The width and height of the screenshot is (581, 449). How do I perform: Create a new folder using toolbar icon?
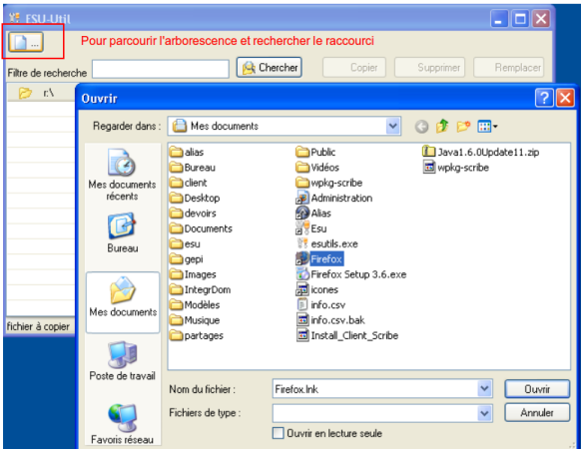click(463, 127)
